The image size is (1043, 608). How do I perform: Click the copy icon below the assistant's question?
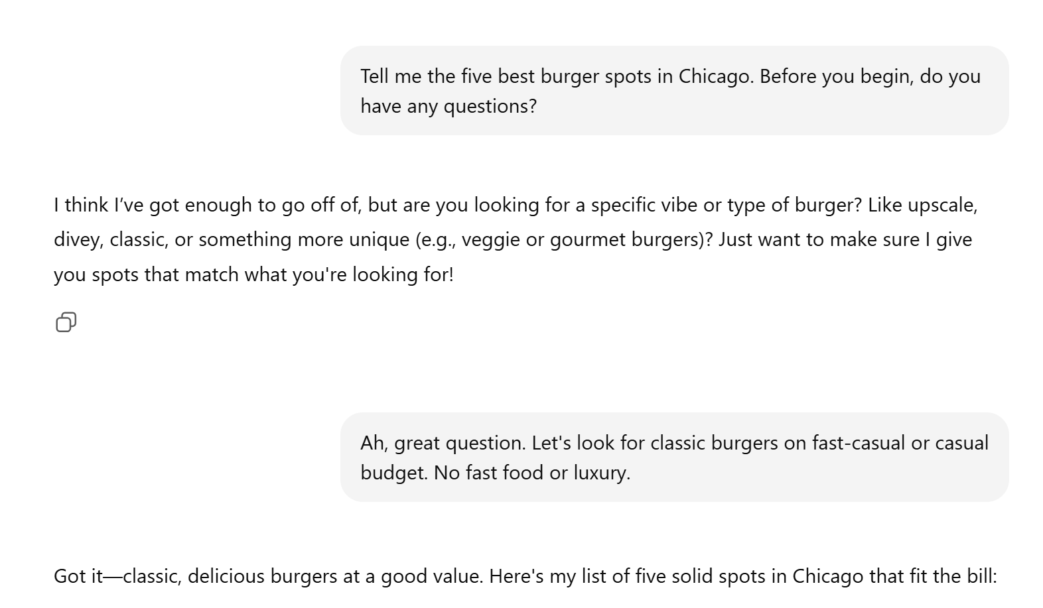pyautogui.click(x=67, y=323)
